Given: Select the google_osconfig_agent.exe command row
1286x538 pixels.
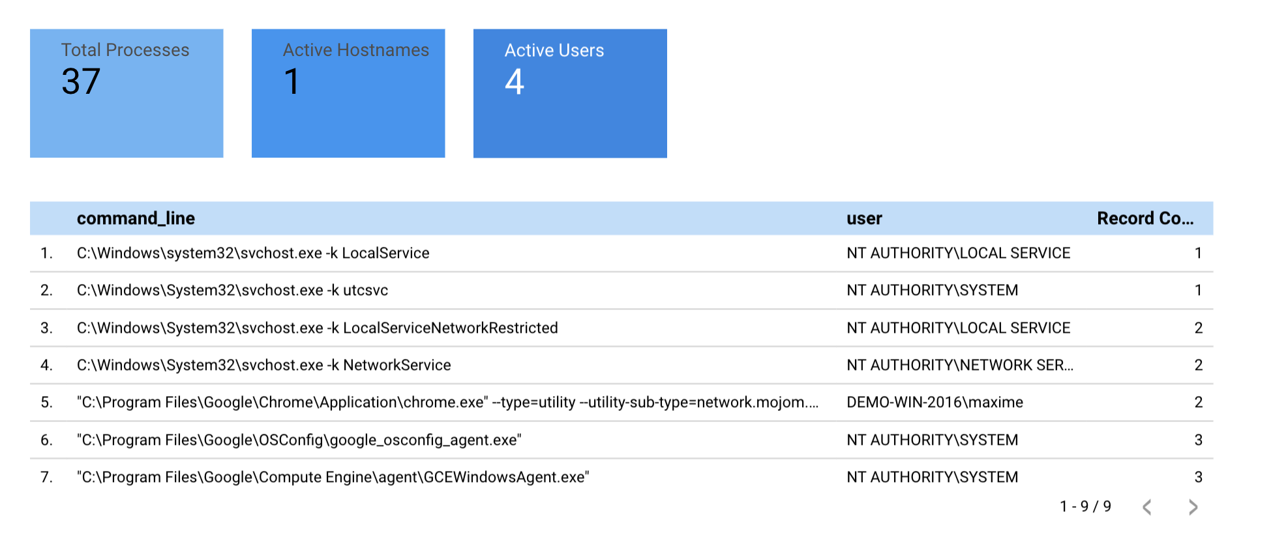Looking at the screenshot, I should click(299, 440).
